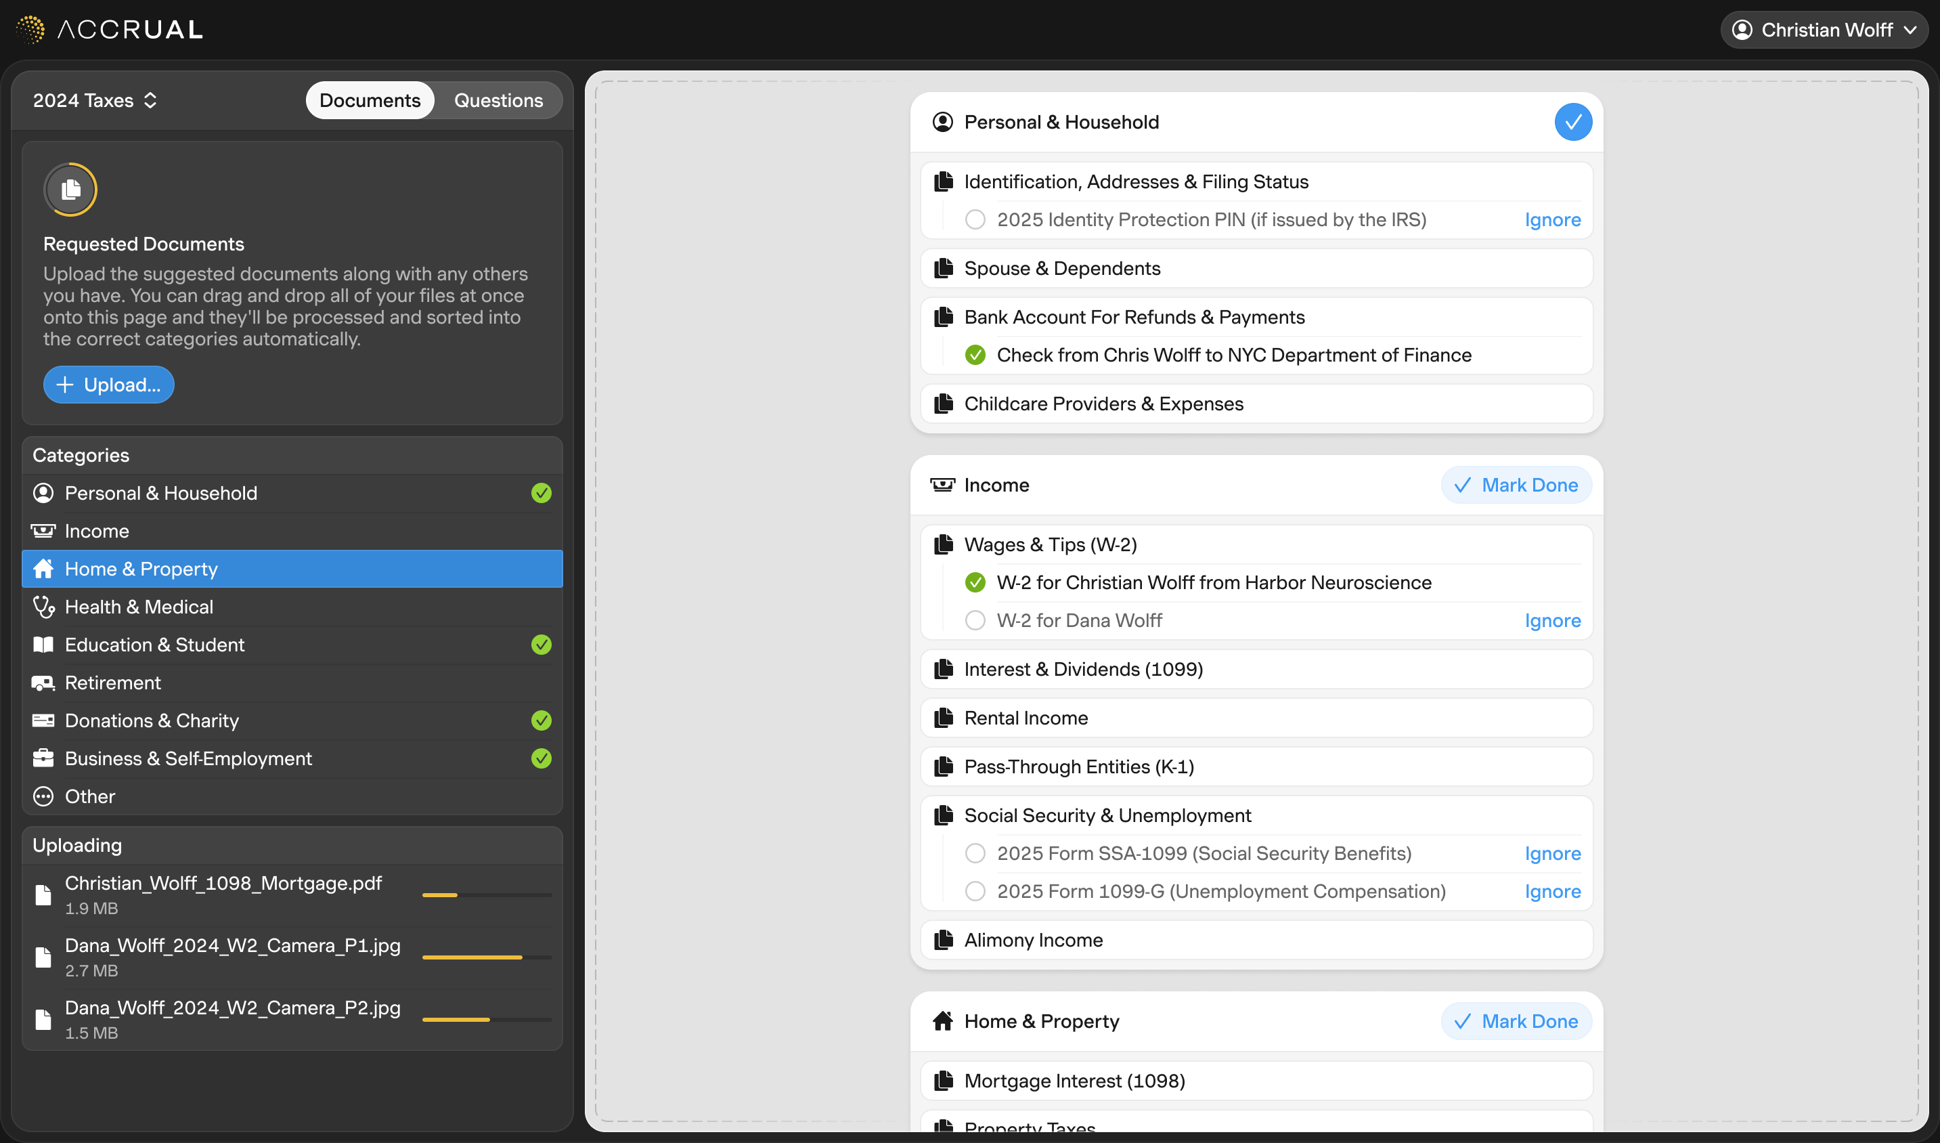This screenshot has height=1143, width=1940.
Task: Click the Education & Student book icon
Action: [43, 645]
